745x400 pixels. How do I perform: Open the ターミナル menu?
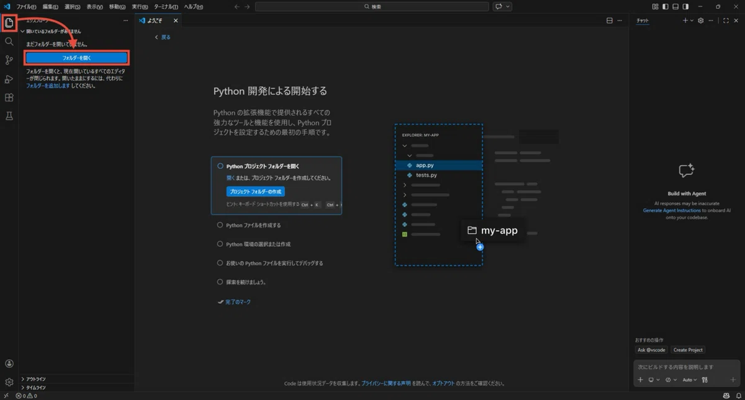pyautogui.click(x=165, y=6)
